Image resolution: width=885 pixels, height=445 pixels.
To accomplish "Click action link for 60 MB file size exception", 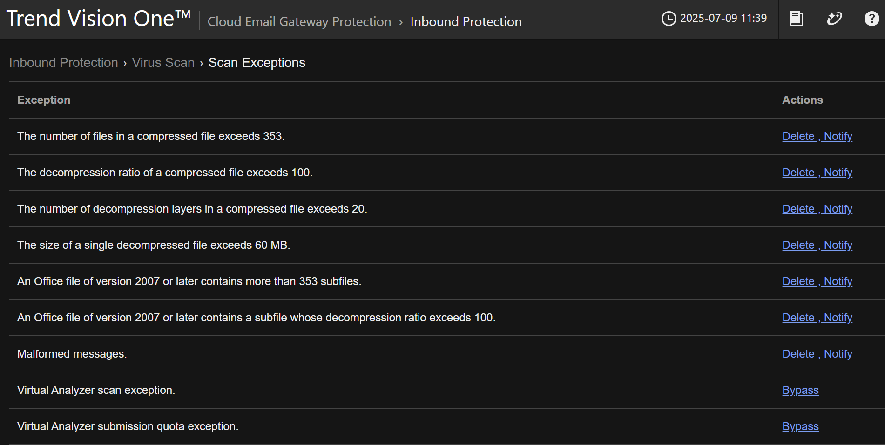I will pos(817,245).
